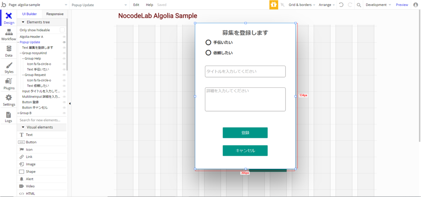Open the Grid & borders dropdown
421x197 pixels.
(302, 5)
